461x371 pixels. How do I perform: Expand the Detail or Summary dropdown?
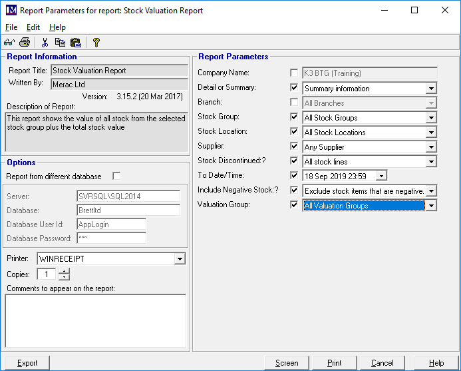pyautogui.click(x=431, y=89)
